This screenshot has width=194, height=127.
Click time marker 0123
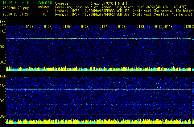tap(30, 27)
